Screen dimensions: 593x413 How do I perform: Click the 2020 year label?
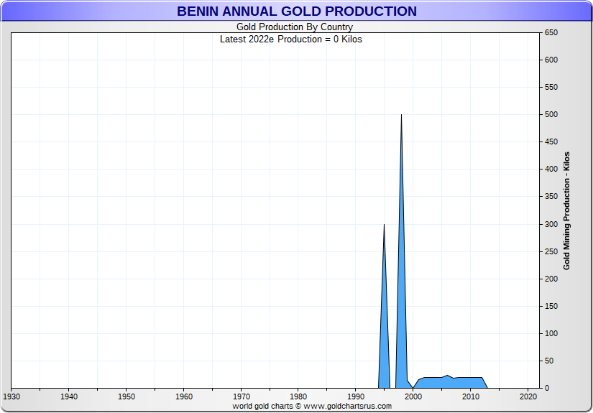pyautogui.click(x=528, y=396)
